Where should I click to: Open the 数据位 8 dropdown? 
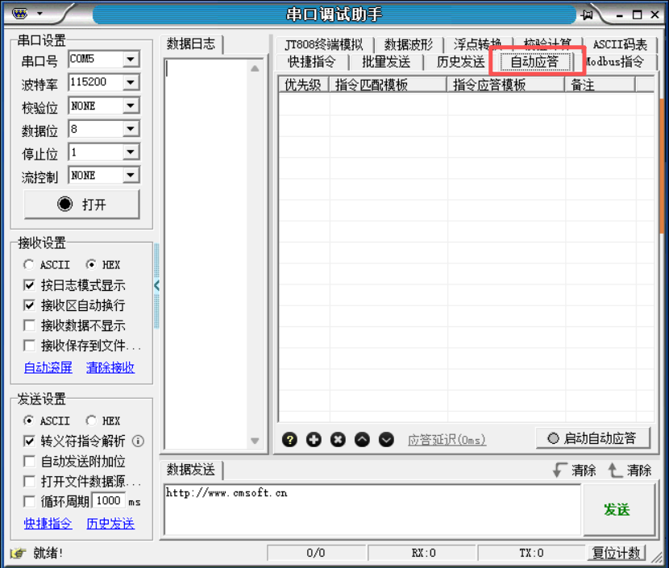point(131,129)
